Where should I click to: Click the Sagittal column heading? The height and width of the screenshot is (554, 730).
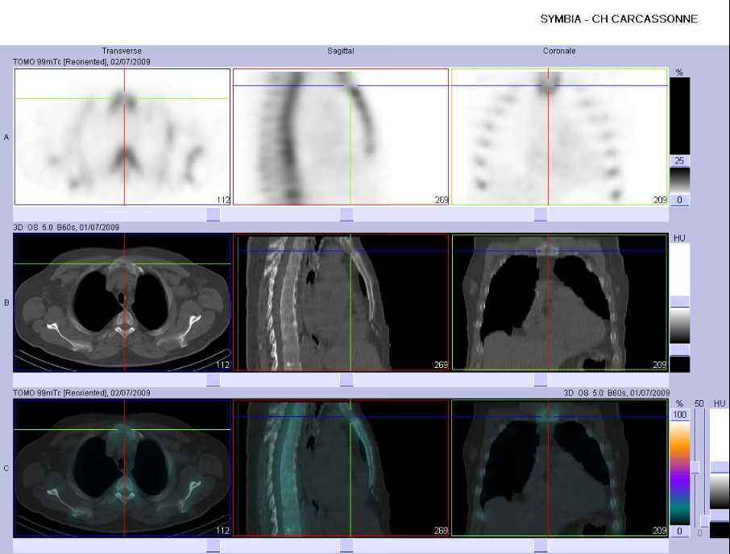[340, 51]
